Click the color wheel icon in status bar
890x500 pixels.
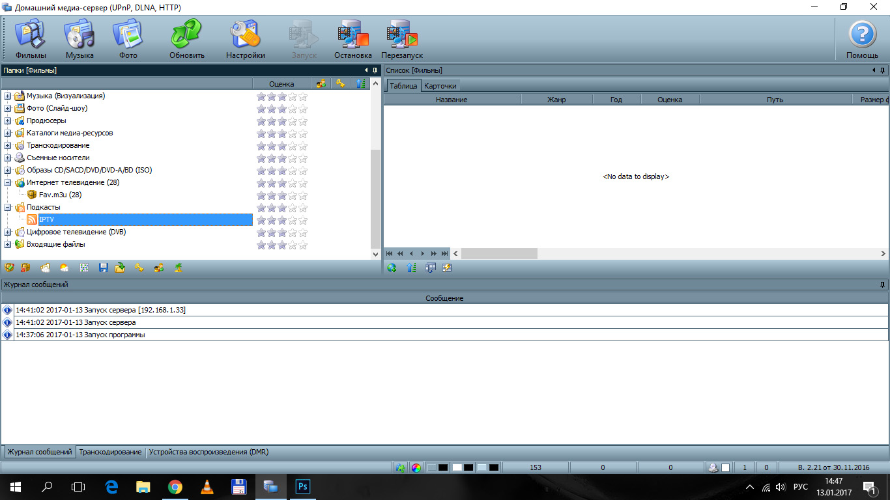416,467
